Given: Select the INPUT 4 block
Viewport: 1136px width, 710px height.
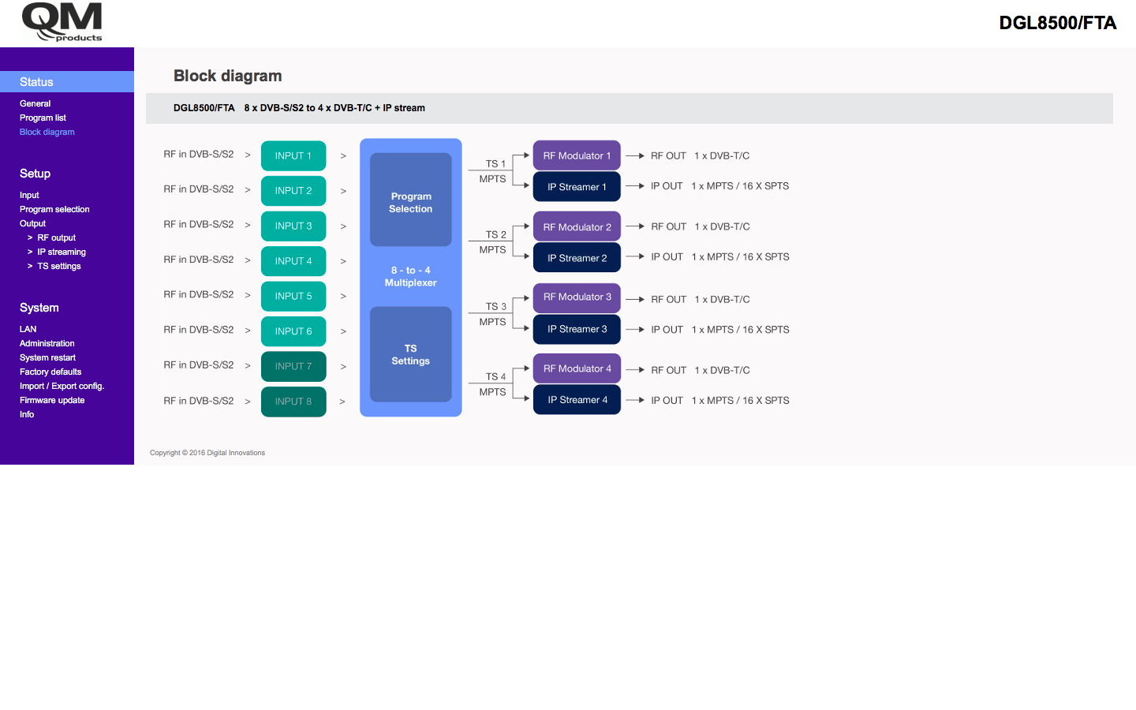Looking at the screenshot, I should point(293,261).
